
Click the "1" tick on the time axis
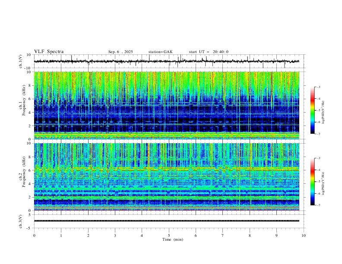coord(61,236)
